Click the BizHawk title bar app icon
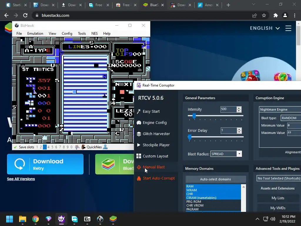The image size is (301, 226). click(x=17, y=25)
